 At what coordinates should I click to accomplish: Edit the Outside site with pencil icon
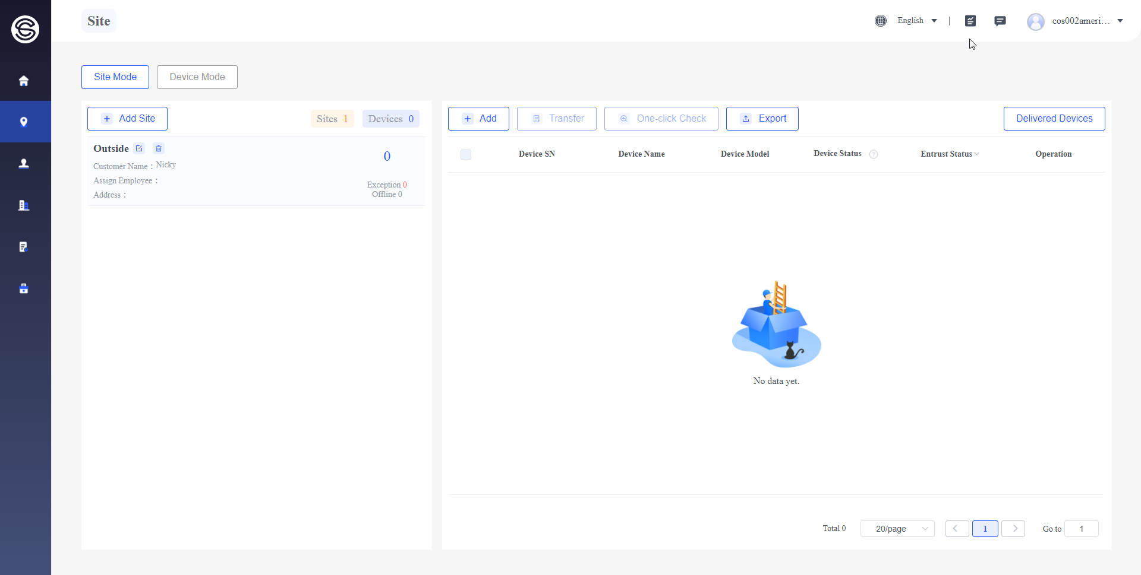[x=139, y=148]
